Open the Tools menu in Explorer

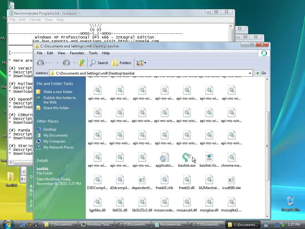coord(93,53)
